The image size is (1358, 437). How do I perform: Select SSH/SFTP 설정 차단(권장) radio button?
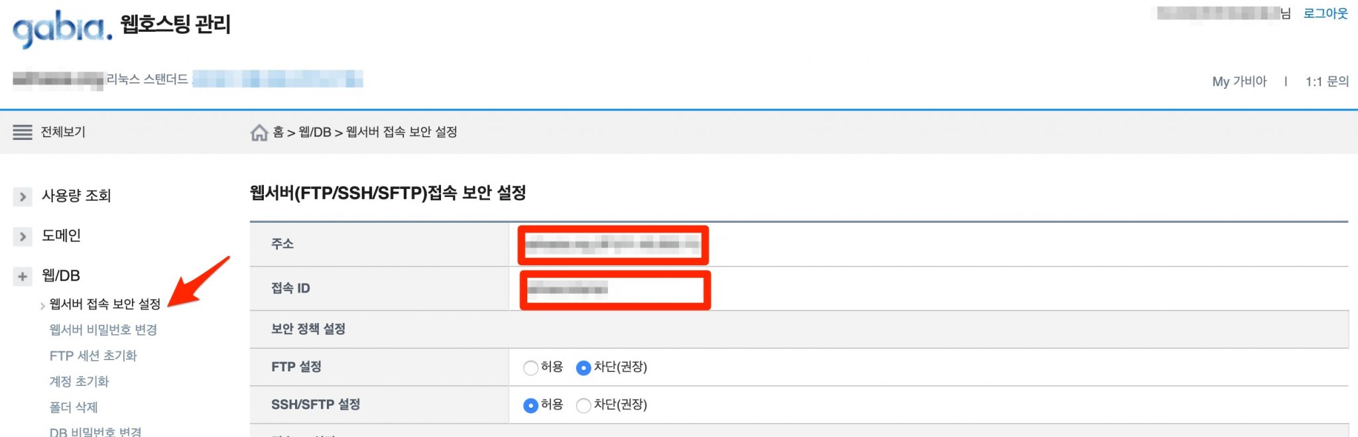click(584, 405)
